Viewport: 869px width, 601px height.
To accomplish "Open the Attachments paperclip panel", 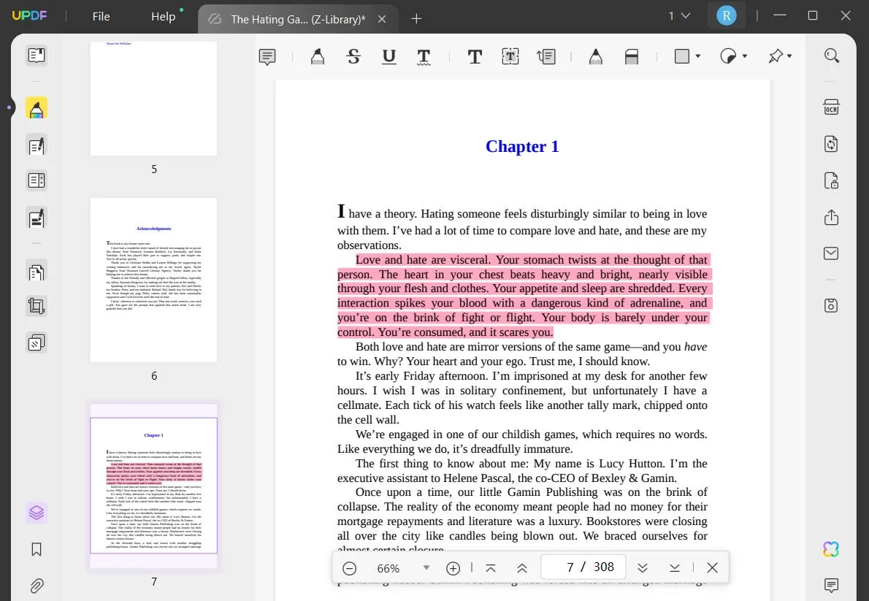I will pos(37,586).
